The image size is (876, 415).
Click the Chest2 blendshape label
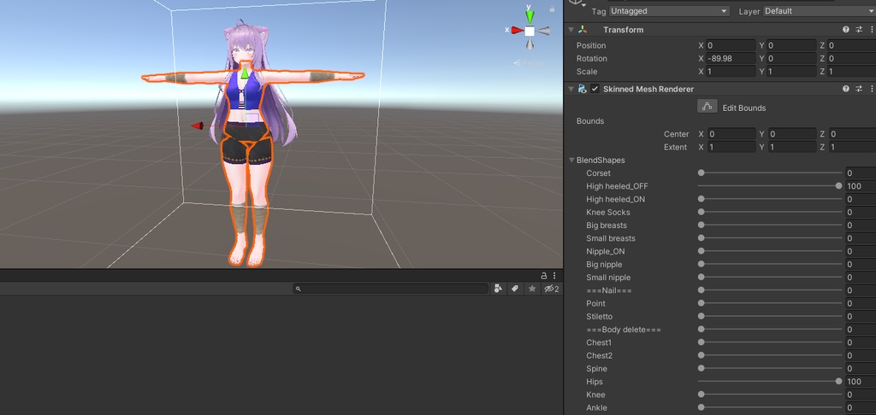click(x=599, y=355)
